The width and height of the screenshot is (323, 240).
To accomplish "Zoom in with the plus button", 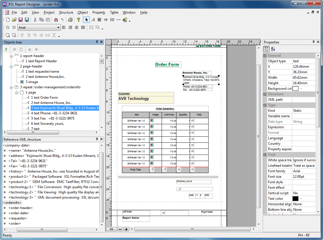I will [127, 229].
